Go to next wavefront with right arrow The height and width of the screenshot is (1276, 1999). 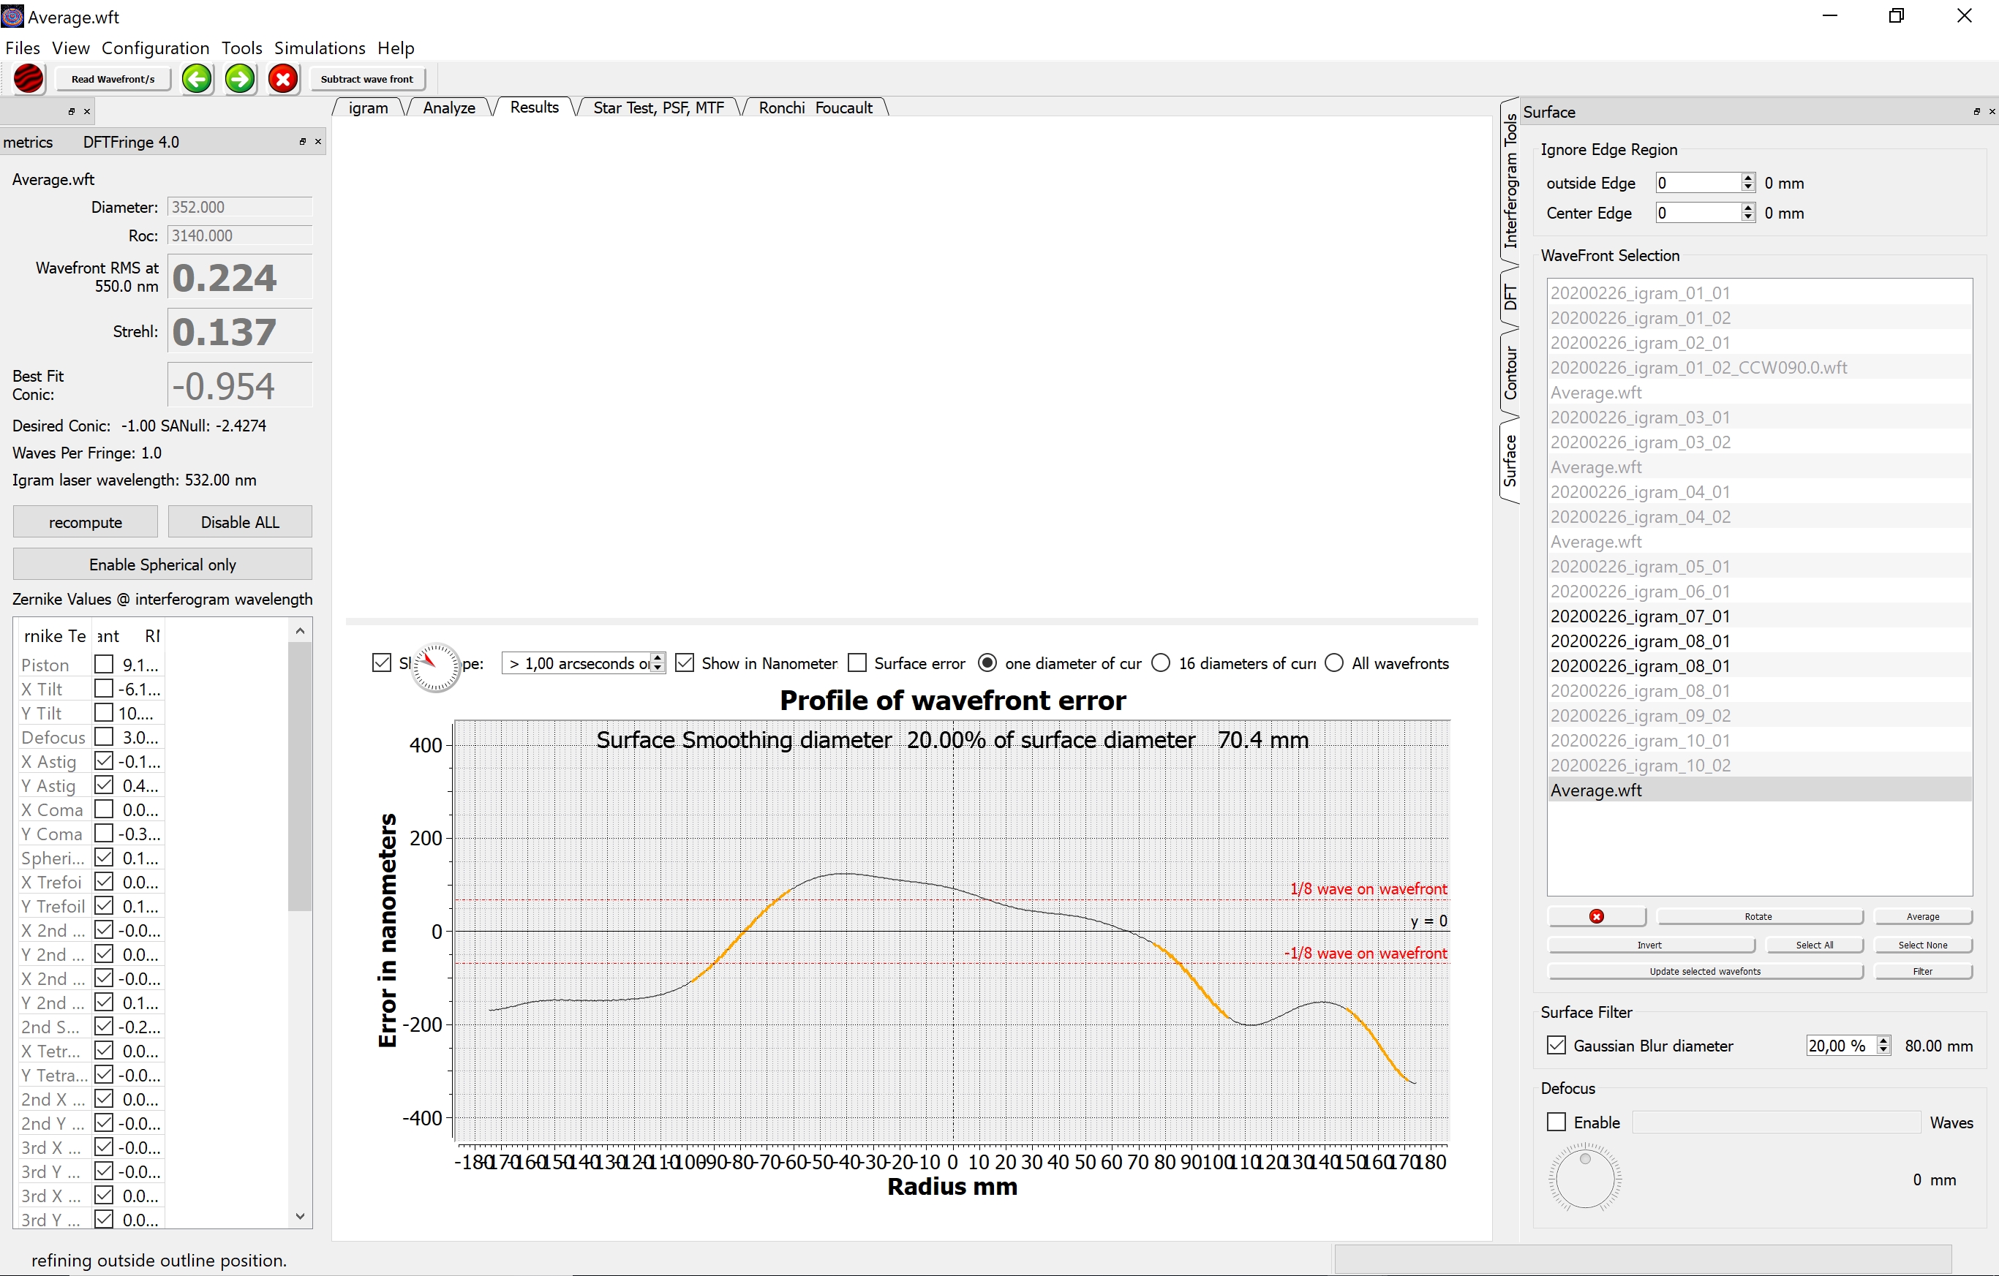pyautogui.click(x=240, y=79)
